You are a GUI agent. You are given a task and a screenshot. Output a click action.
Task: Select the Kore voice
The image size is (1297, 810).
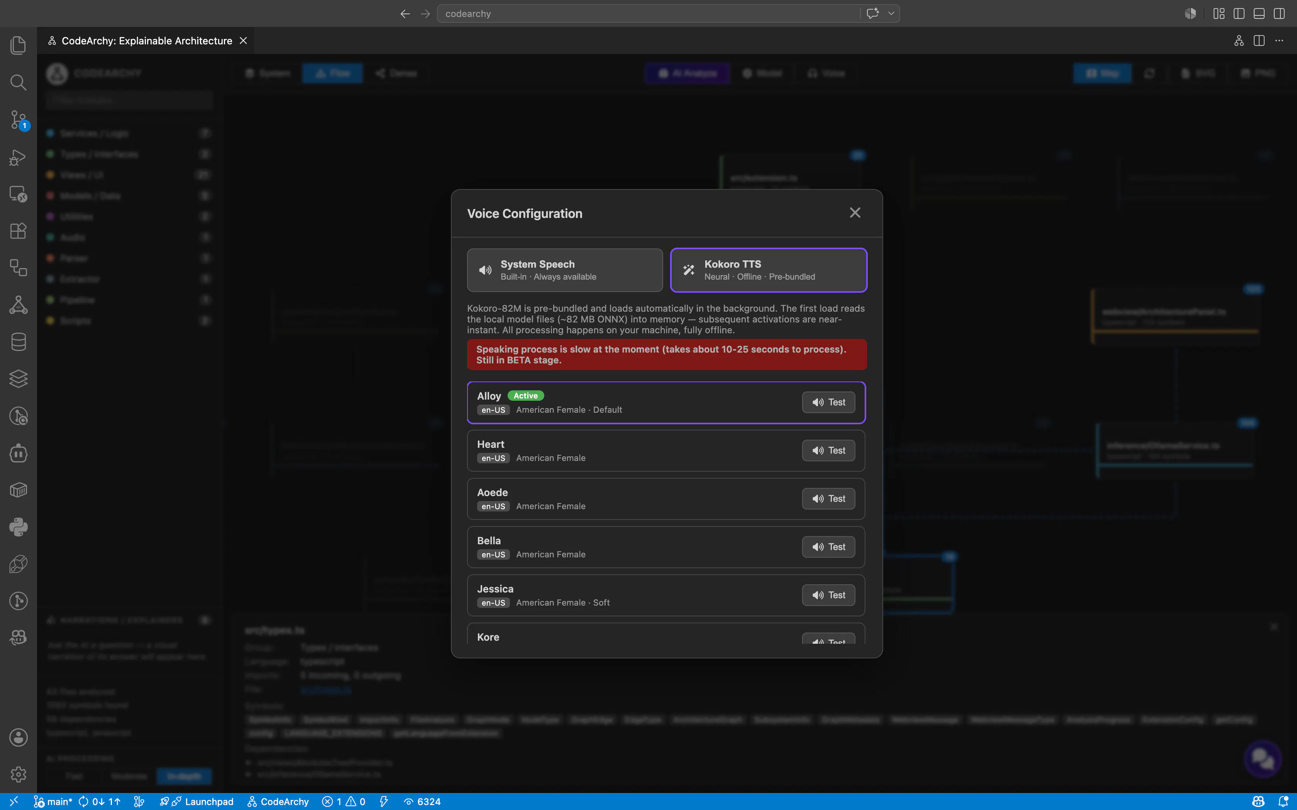tap(666, 633)
